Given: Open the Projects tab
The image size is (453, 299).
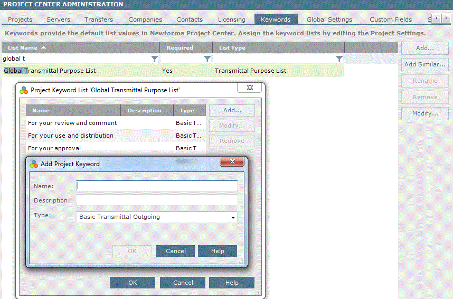Looking at the screenshot, I should coord(20,20).
